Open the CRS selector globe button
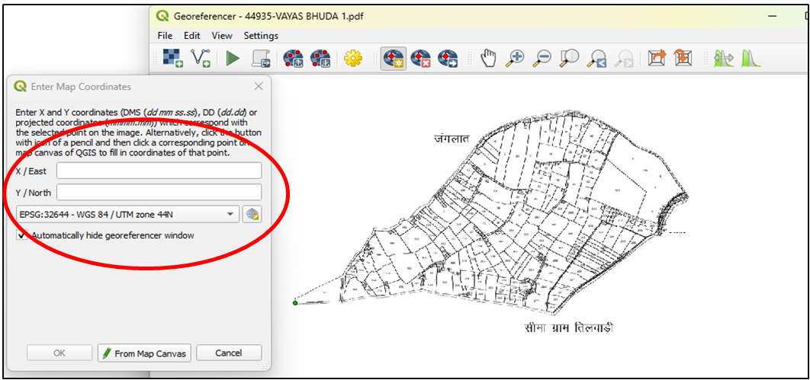The width and height of the screenshot is (810, 380). click(x=251, y=215)
